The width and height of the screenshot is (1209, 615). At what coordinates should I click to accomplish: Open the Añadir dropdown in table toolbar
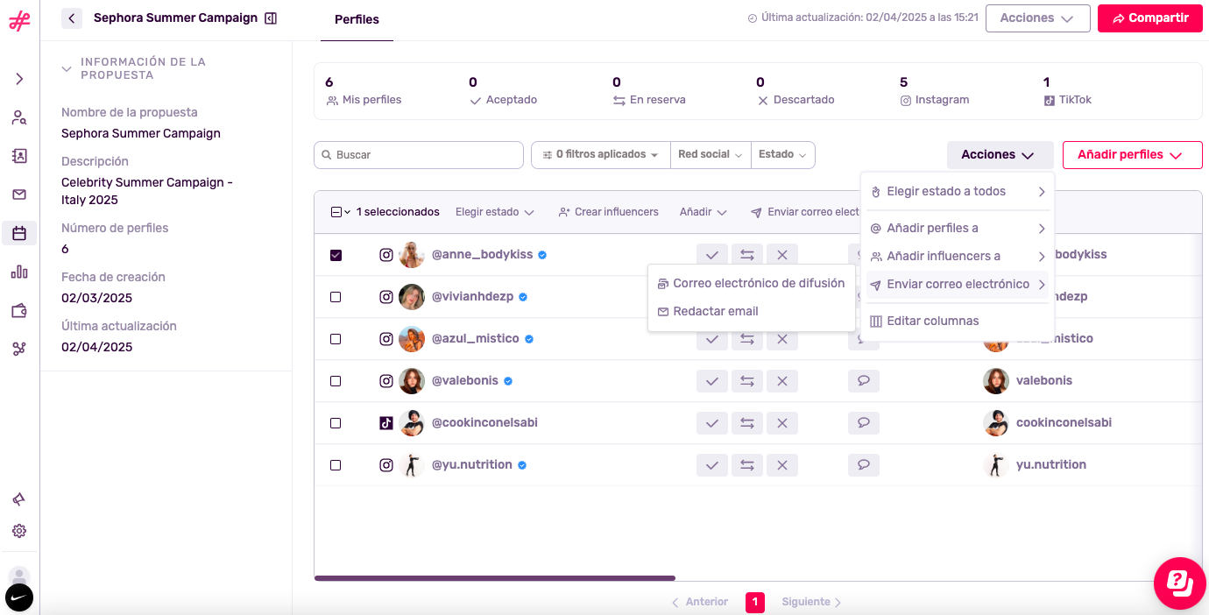(703, 212)
